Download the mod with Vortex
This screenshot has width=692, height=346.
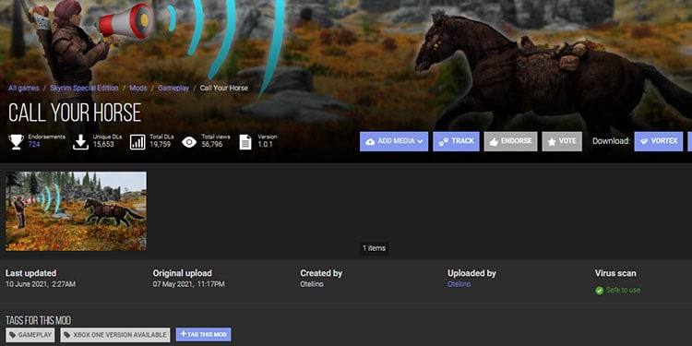[x=658, y=141]
